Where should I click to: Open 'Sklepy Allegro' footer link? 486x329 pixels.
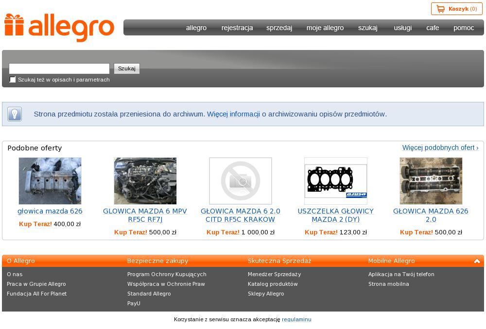coord(266,294)
